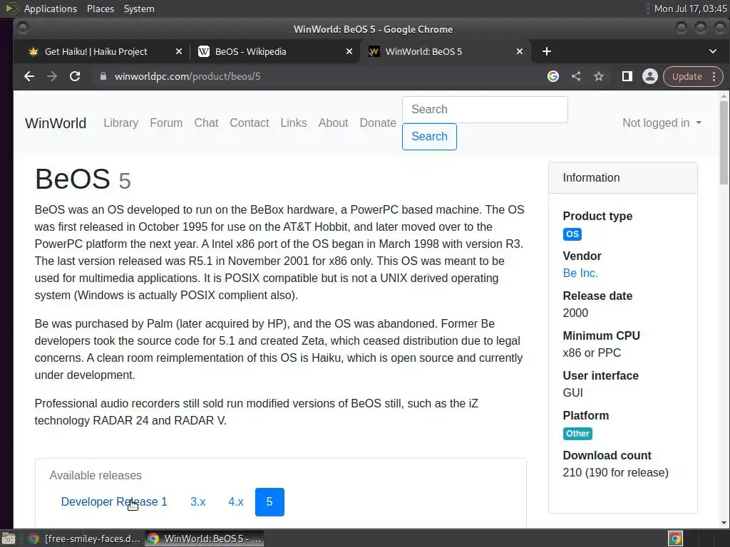Click the page vertical scrollbar thumb
The height and width of the screenshot is (547, 730).
coord(724,142)
